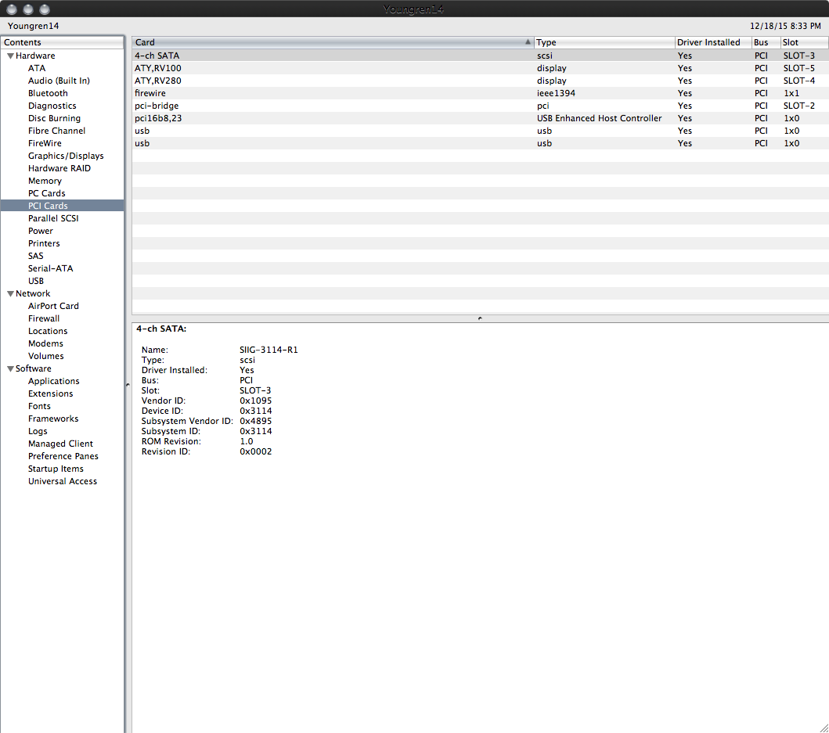
Task: Click the window resize grip corner
Action: [824, 728]
